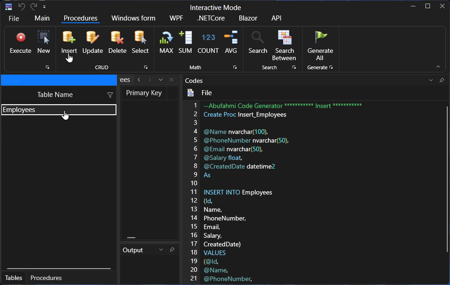Switch to the bottom Procedures tab

point(46,278)
